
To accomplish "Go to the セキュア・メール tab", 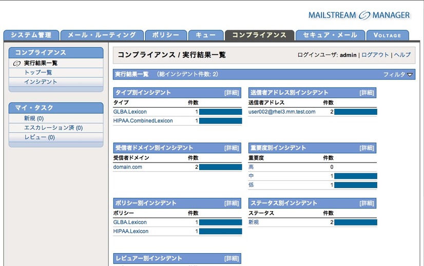I will pyautogui.click(x=330, y=35).
